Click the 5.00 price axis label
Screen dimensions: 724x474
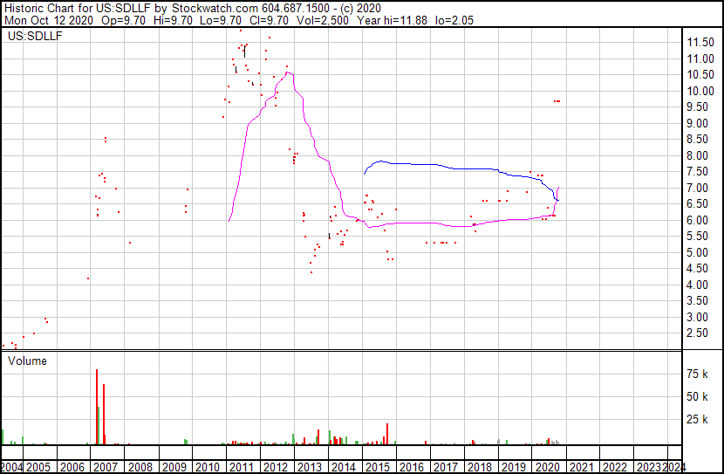point(697,252)
